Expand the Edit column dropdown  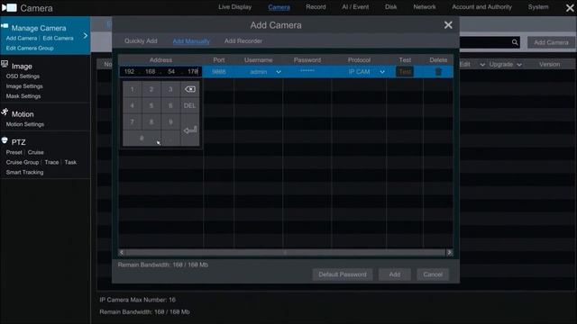(x=481, y=65)
